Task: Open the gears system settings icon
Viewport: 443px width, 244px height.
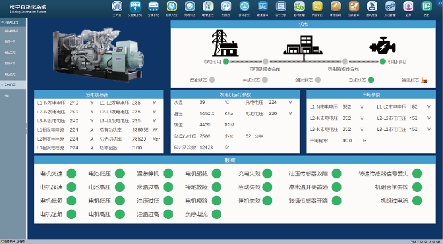Action: (390, 6)
